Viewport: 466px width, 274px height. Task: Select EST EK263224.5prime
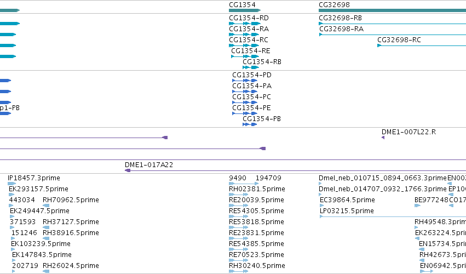pos(440,233)
